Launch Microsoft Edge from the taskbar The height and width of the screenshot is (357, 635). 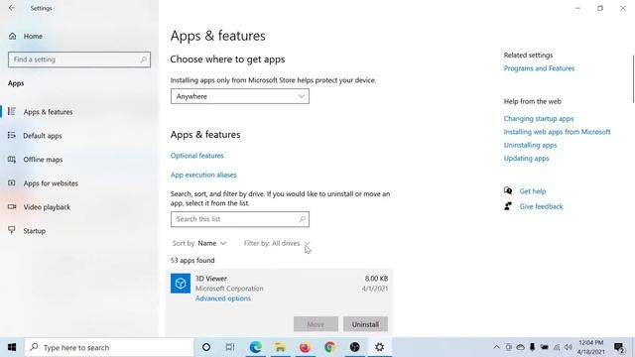(x=255, y=347)
